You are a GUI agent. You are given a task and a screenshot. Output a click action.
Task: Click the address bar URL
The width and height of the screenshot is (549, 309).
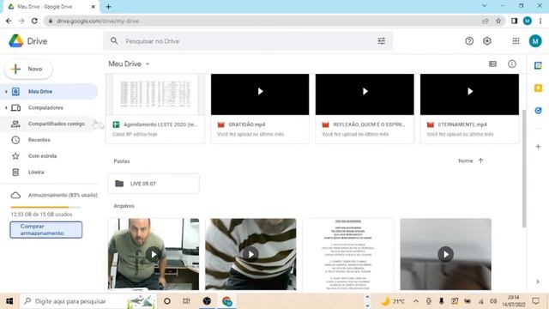[x=98, y=21]
